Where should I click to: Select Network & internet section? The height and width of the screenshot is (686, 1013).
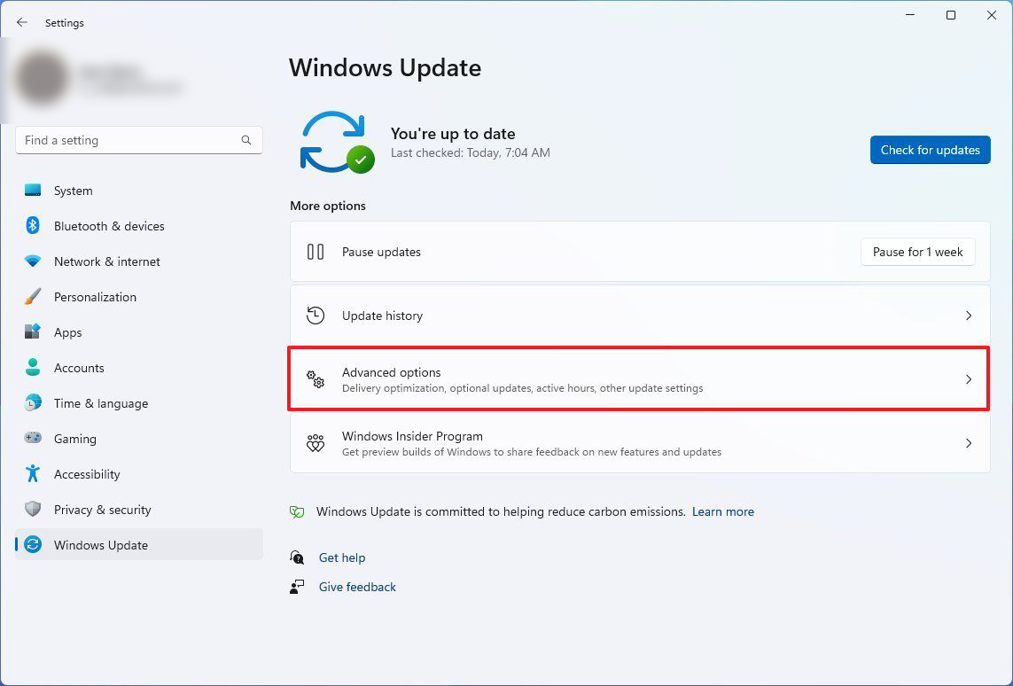tap(139, 261)
